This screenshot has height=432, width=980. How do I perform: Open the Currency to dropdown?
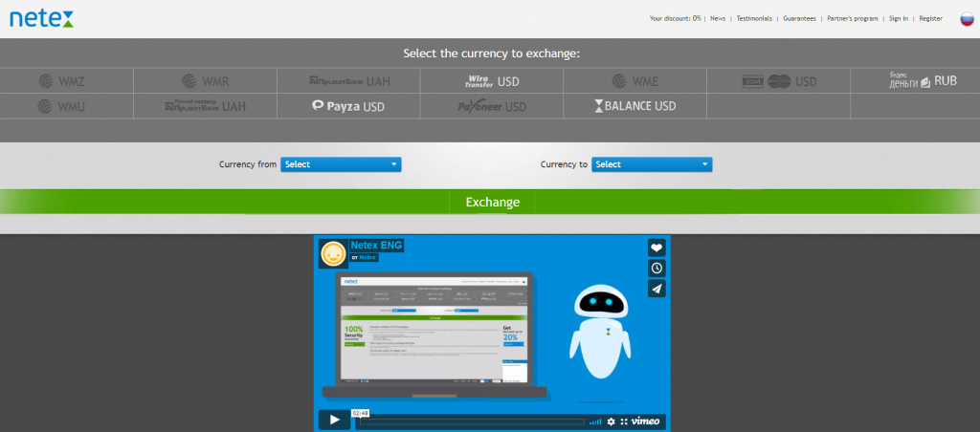pyautogui.click(x=652, y=164)
